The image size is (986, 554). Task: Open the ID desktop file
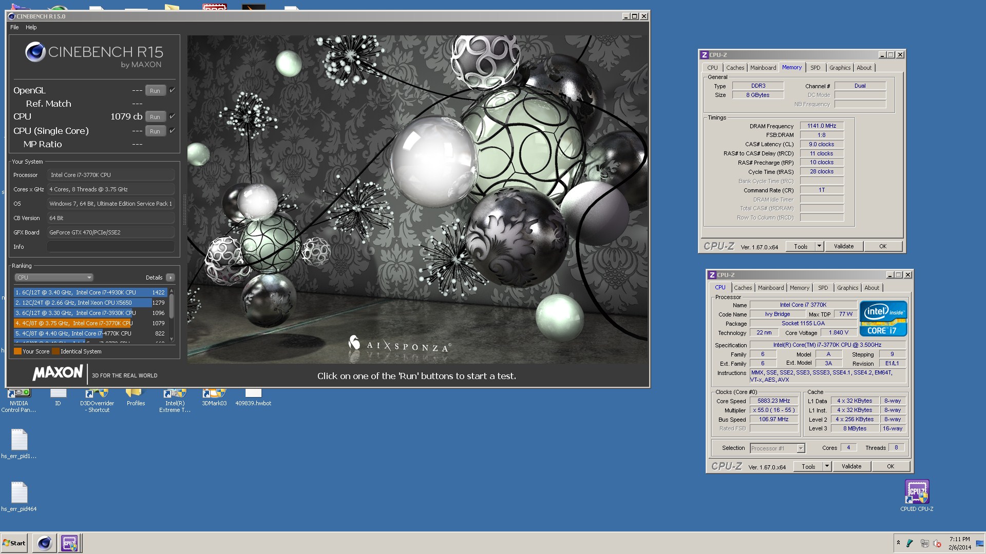click(58, 398)
